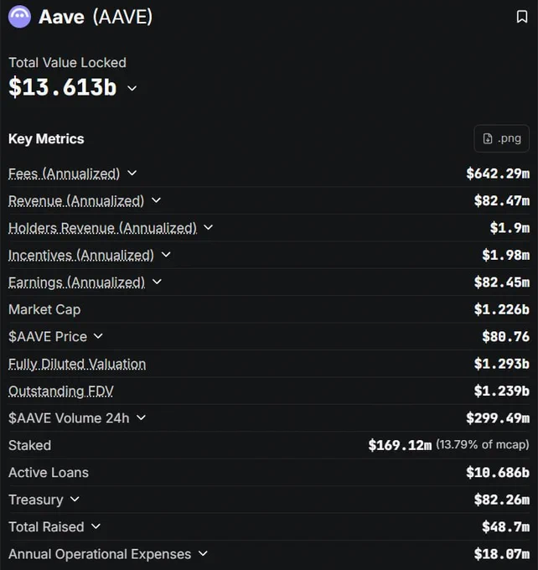538x570 pixels.
Task: Click the $1.226b market cap value
Action: [502, 309]
